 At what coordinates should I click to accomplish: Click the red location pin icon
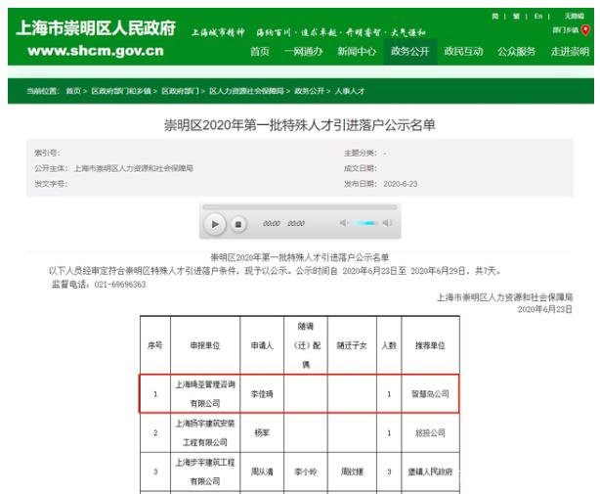[585, 30]
